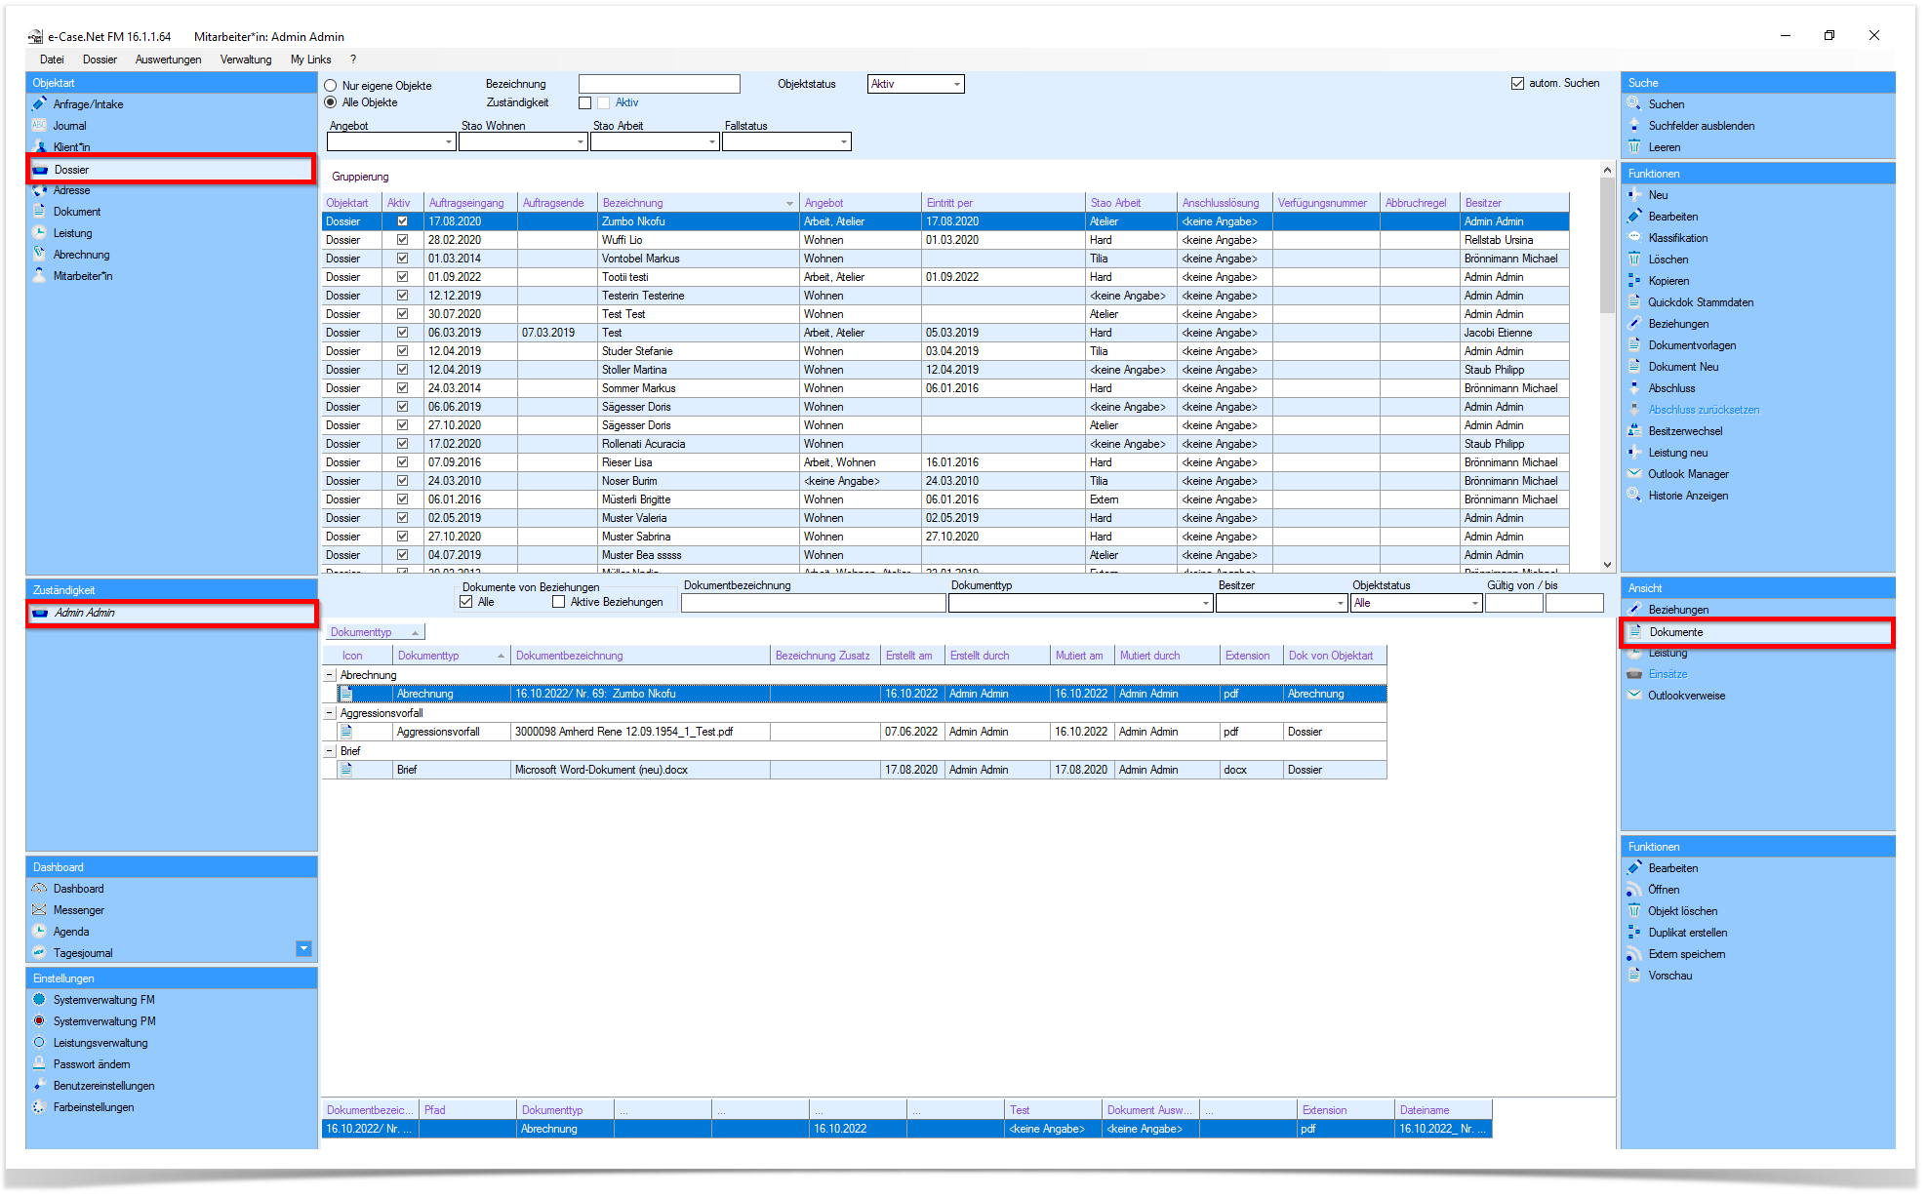Create new object with Neu
The width and height of the screenshot is (1929, 1197).
(x=1658, y=195)
